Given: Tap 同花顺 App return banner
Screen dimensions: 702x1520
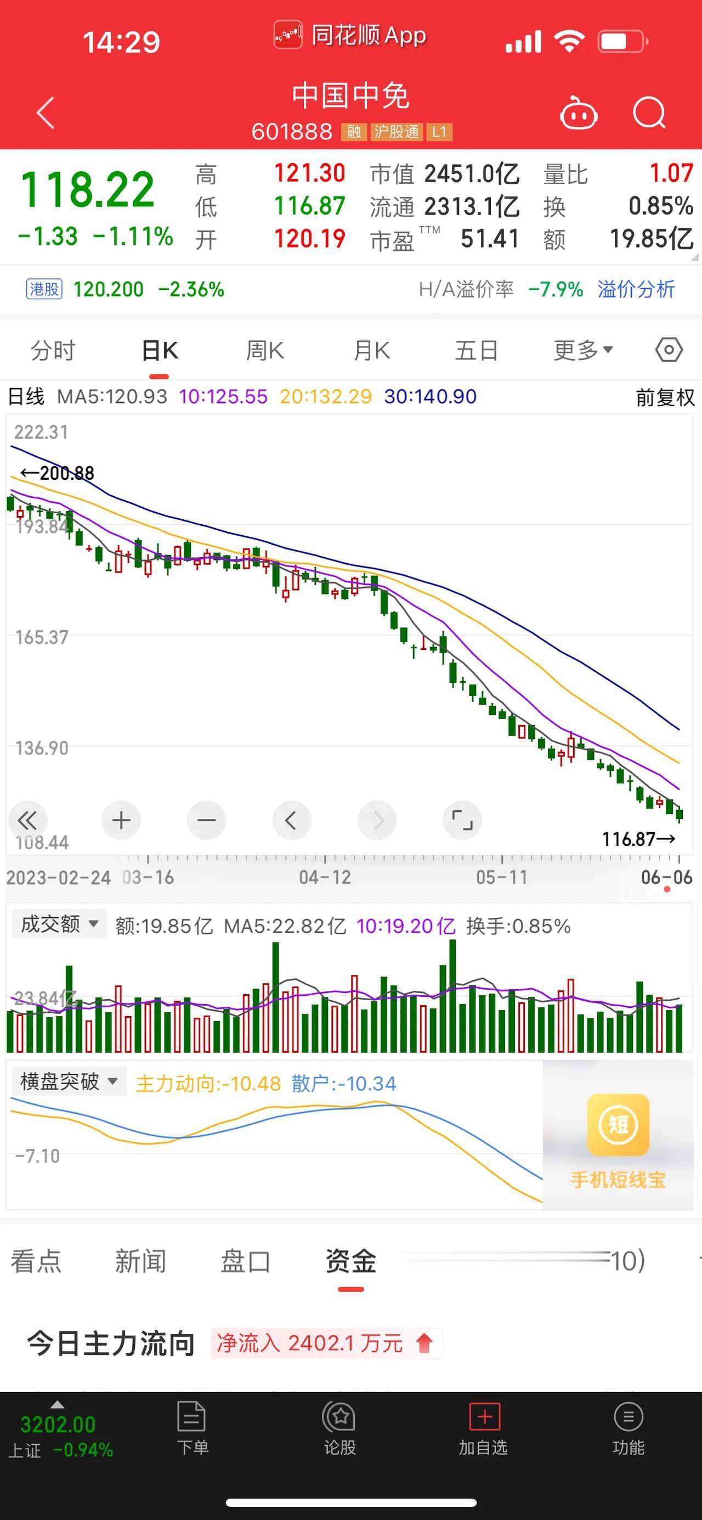Looking at the screenshot, I should (350, 35).
